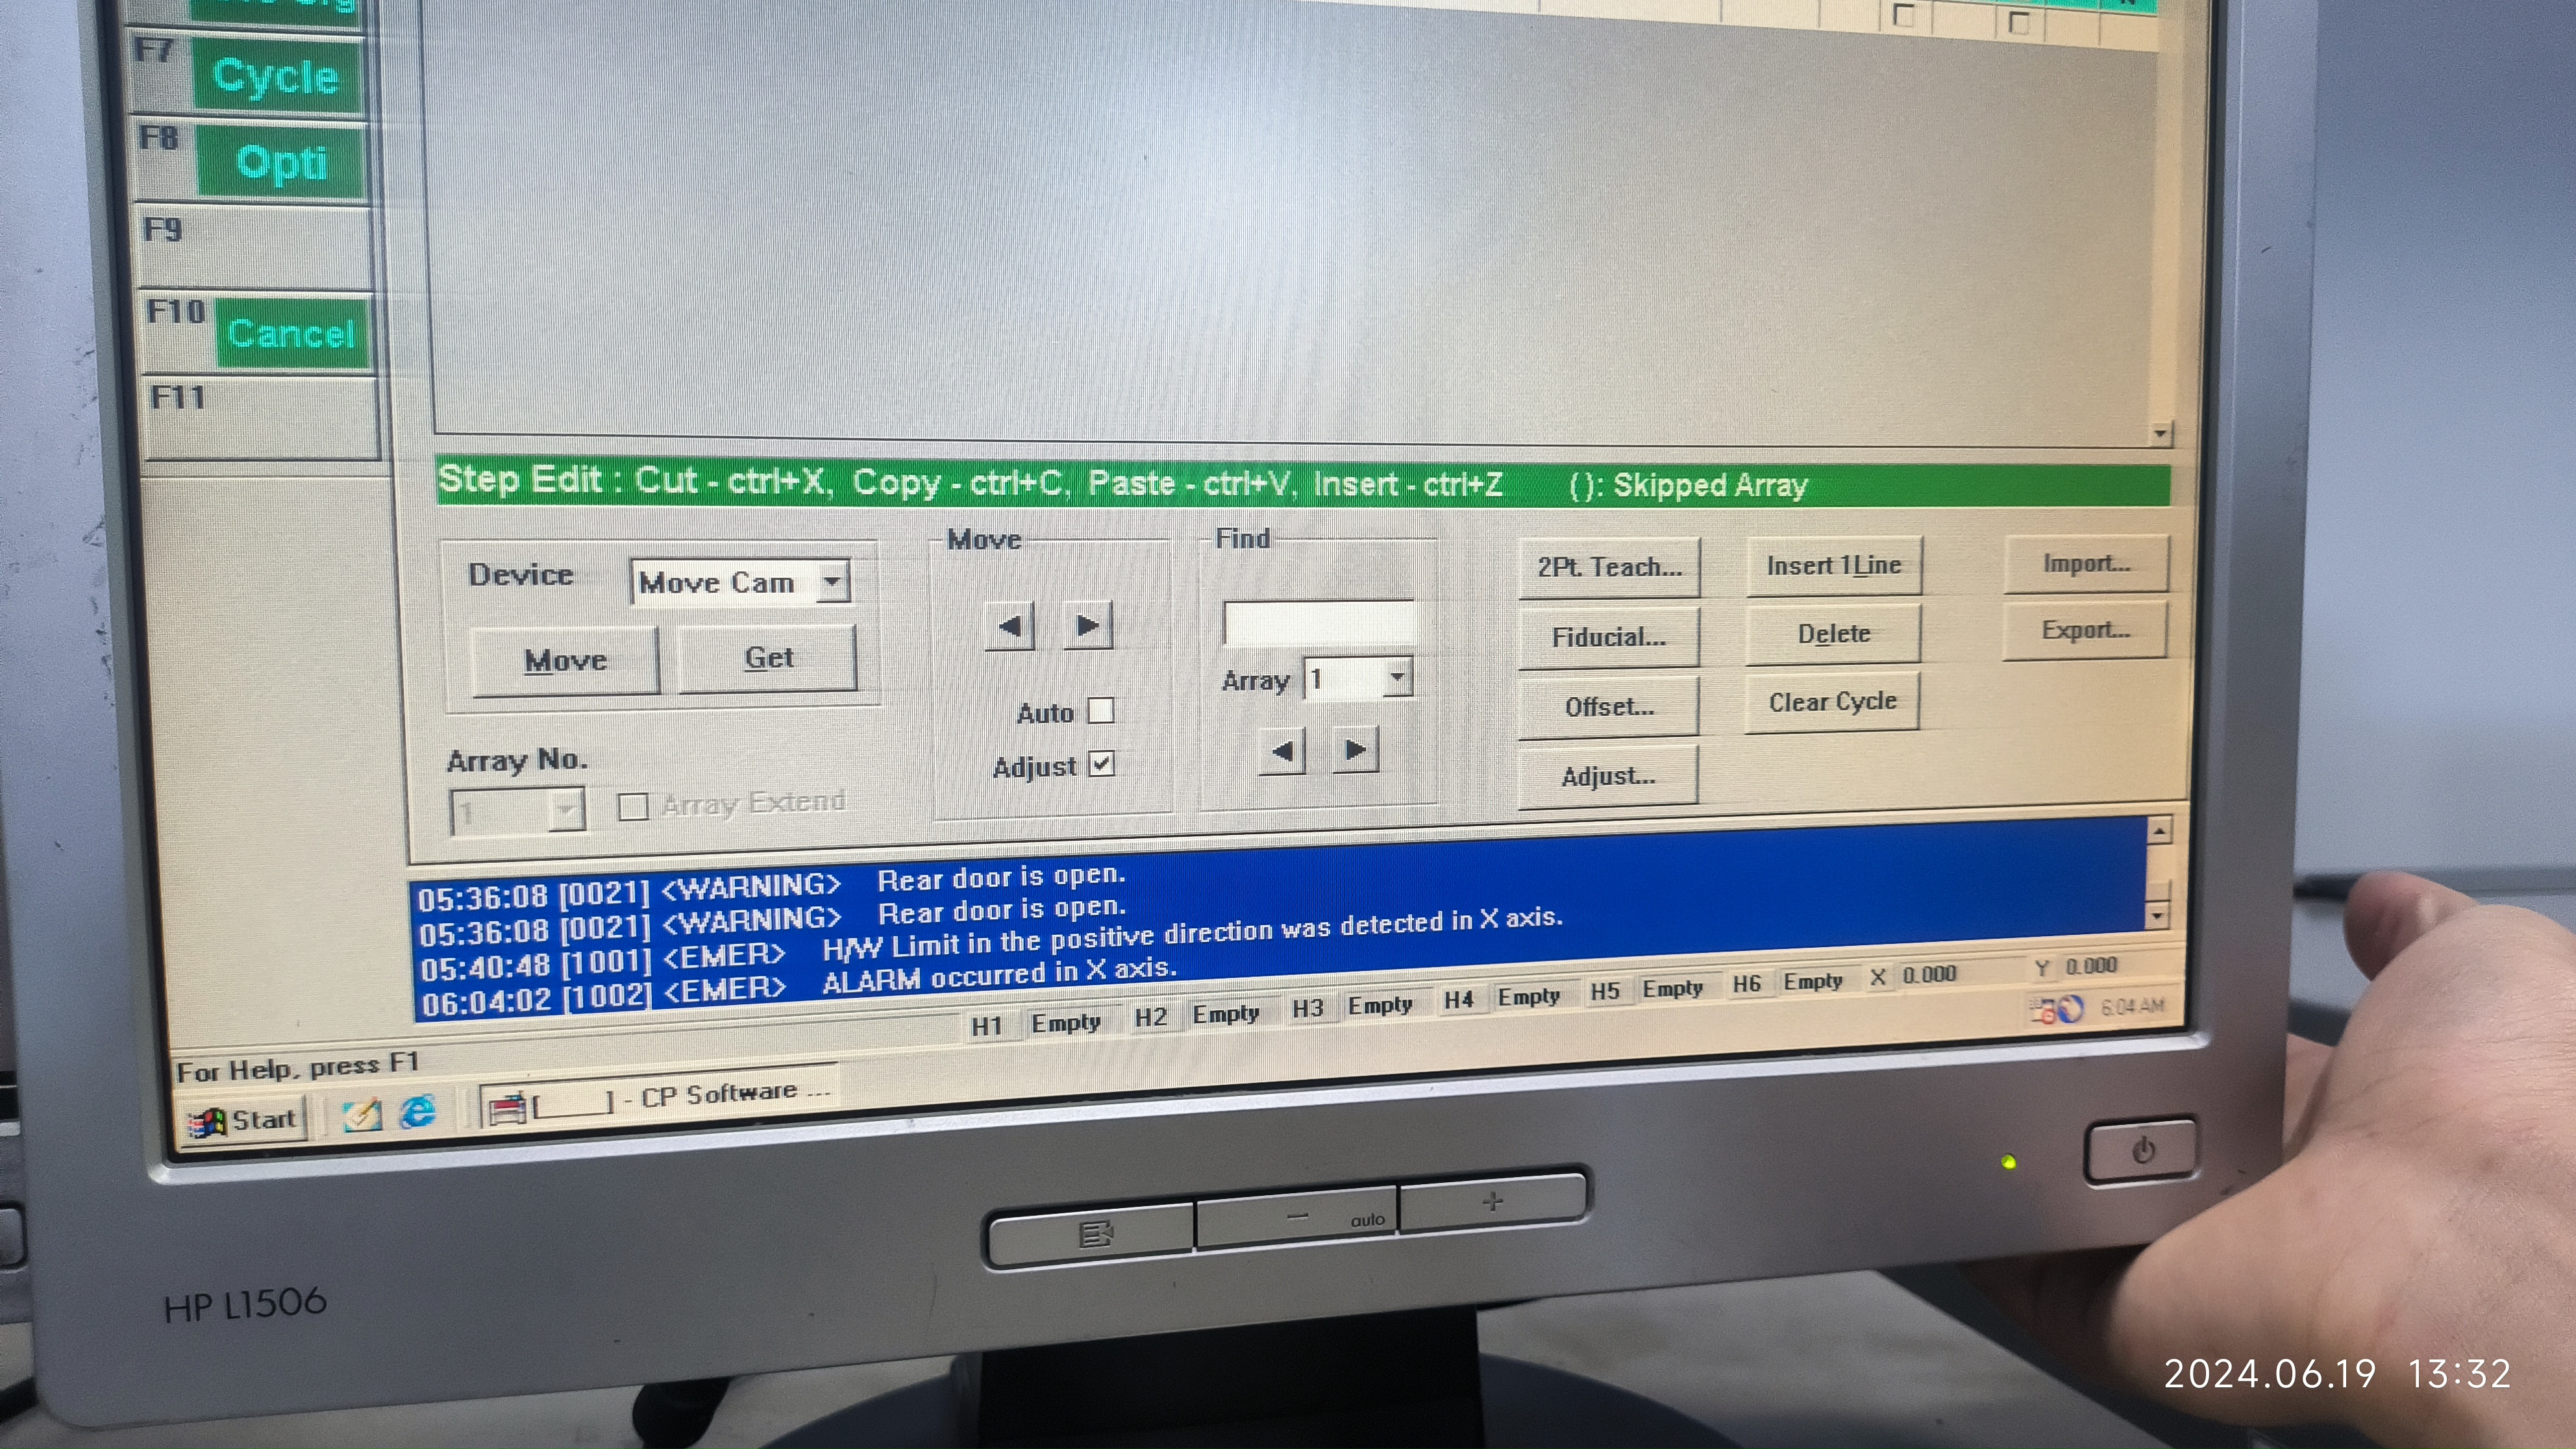Viewport: 2576px width, 1449px height.
Task: Click the Find group right arrow
Action: point(1356,750)
